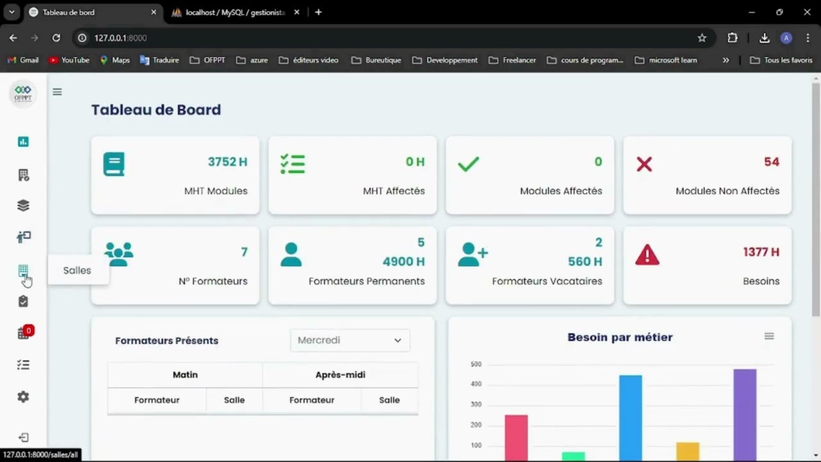Go back with the browser arrow

point(13,38)
